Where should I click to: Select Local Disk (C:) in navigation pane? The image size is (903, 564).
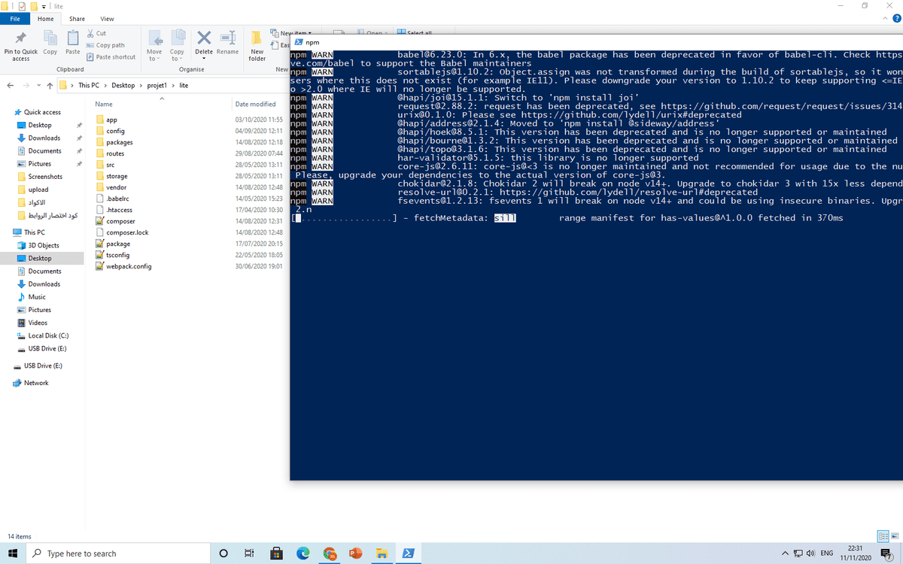tap(48, 335)
